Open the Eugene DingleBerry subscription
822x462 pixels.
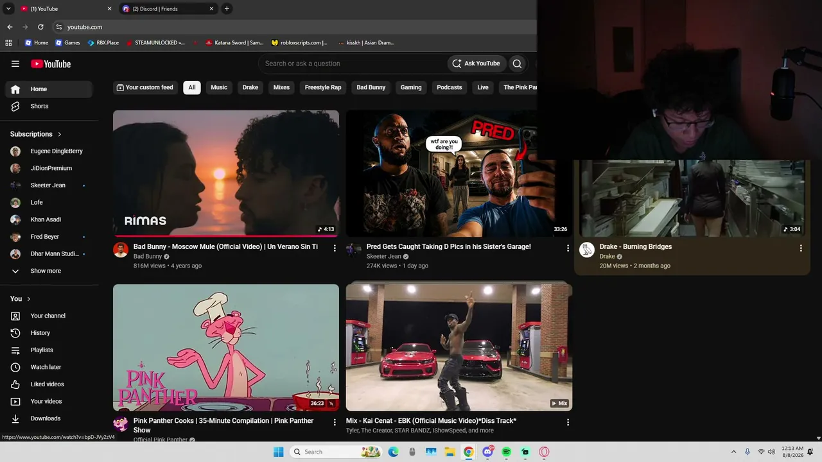(49, 151)
